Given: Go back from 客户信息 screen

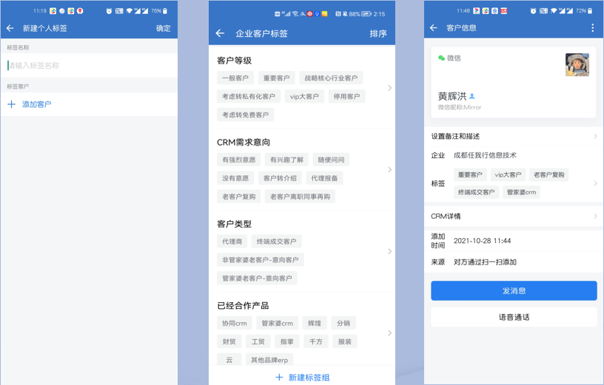Looking at the screenshot, I should click(x=434, y=28).
